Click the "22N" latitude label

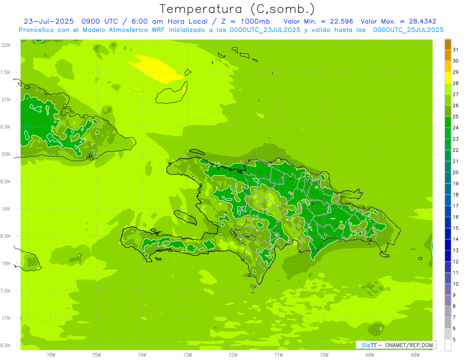pyautogui.click(x=5, y=45)
